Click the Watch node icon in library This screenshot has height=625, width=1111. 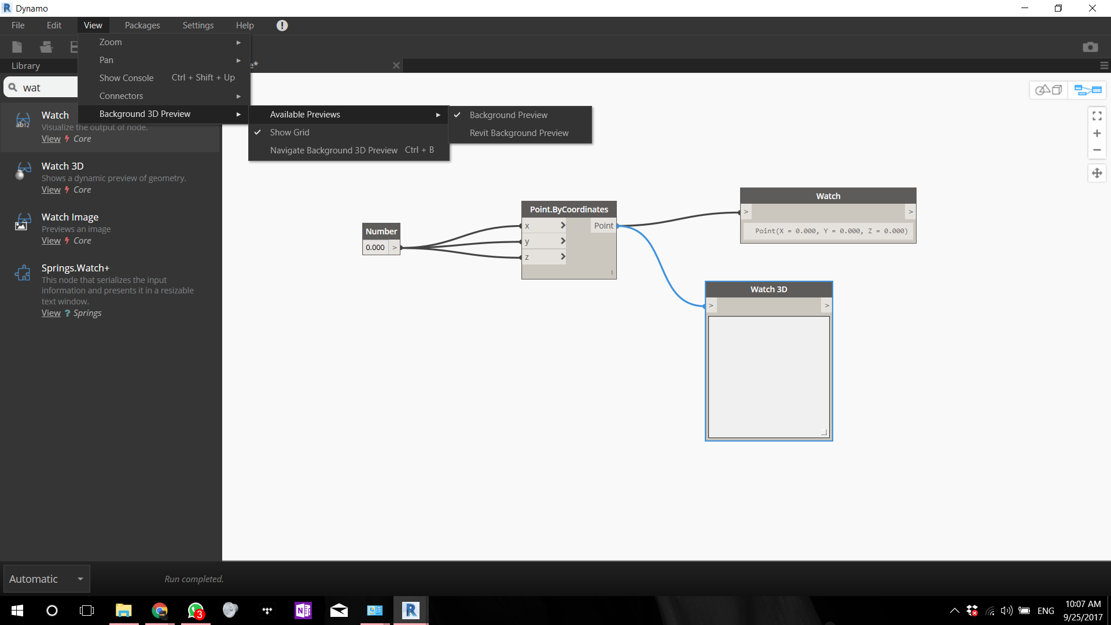[23, 120]
